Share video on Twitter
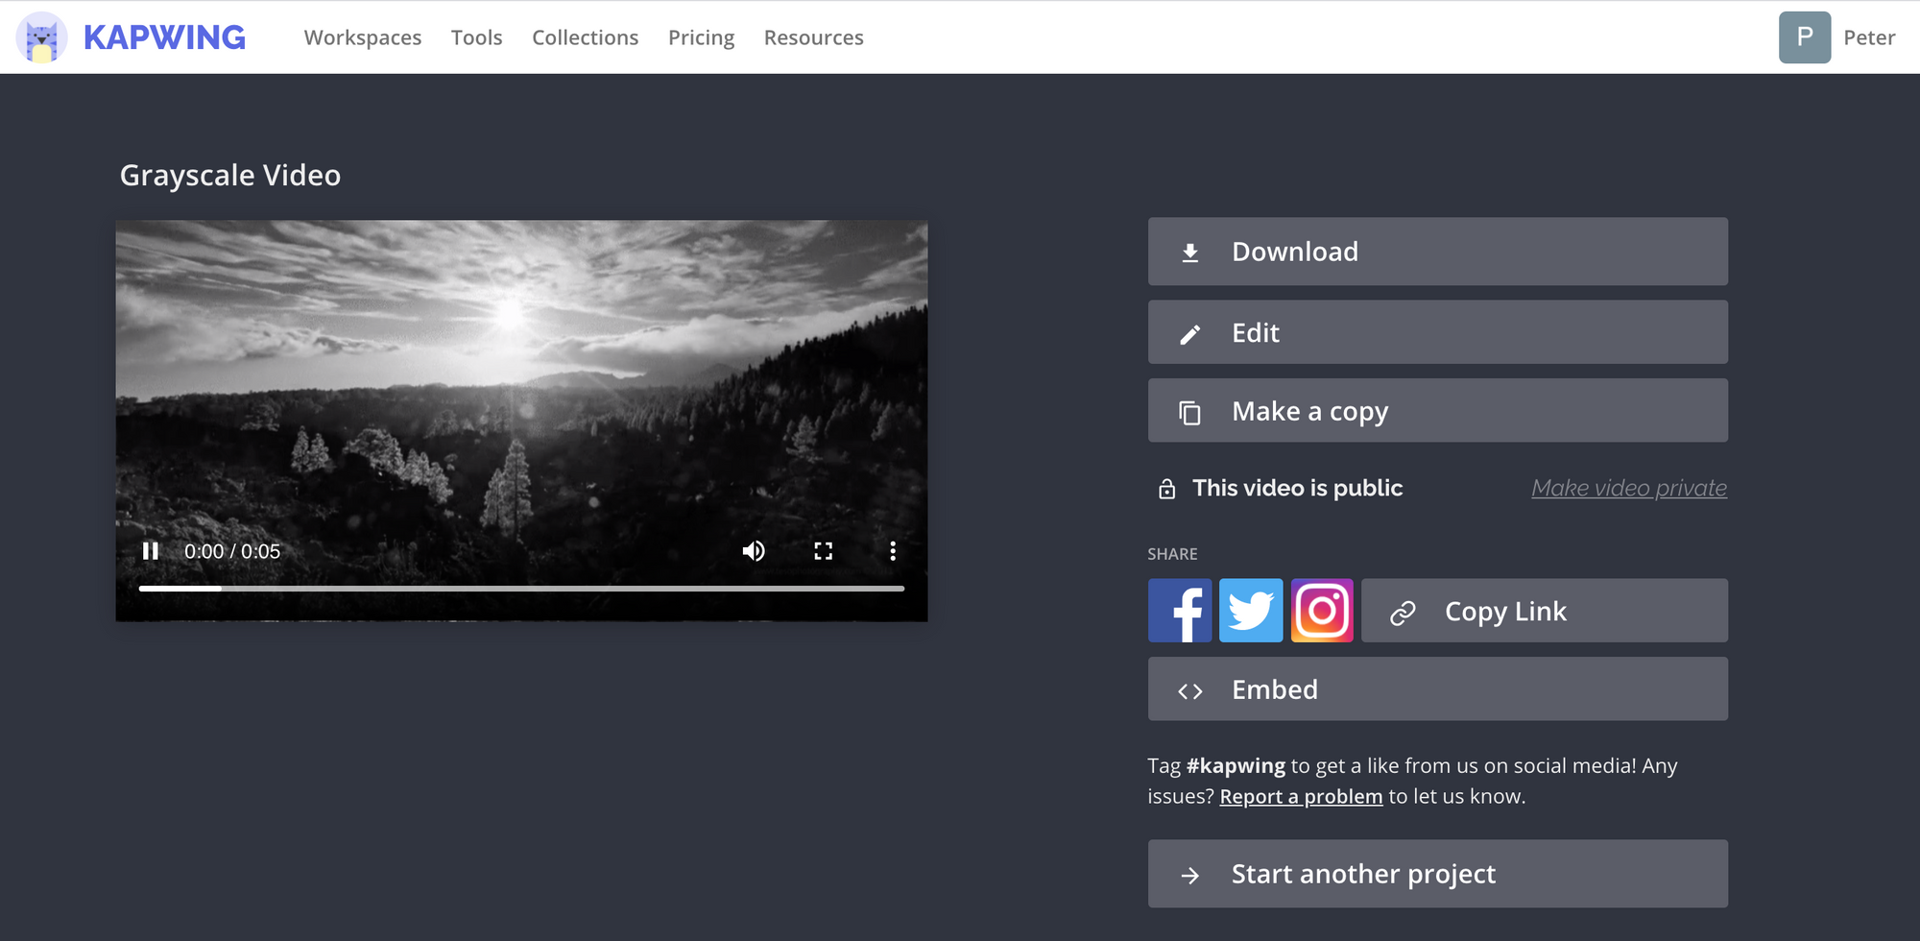Screen dimensions: 1920x941 tap(1251, 611)
